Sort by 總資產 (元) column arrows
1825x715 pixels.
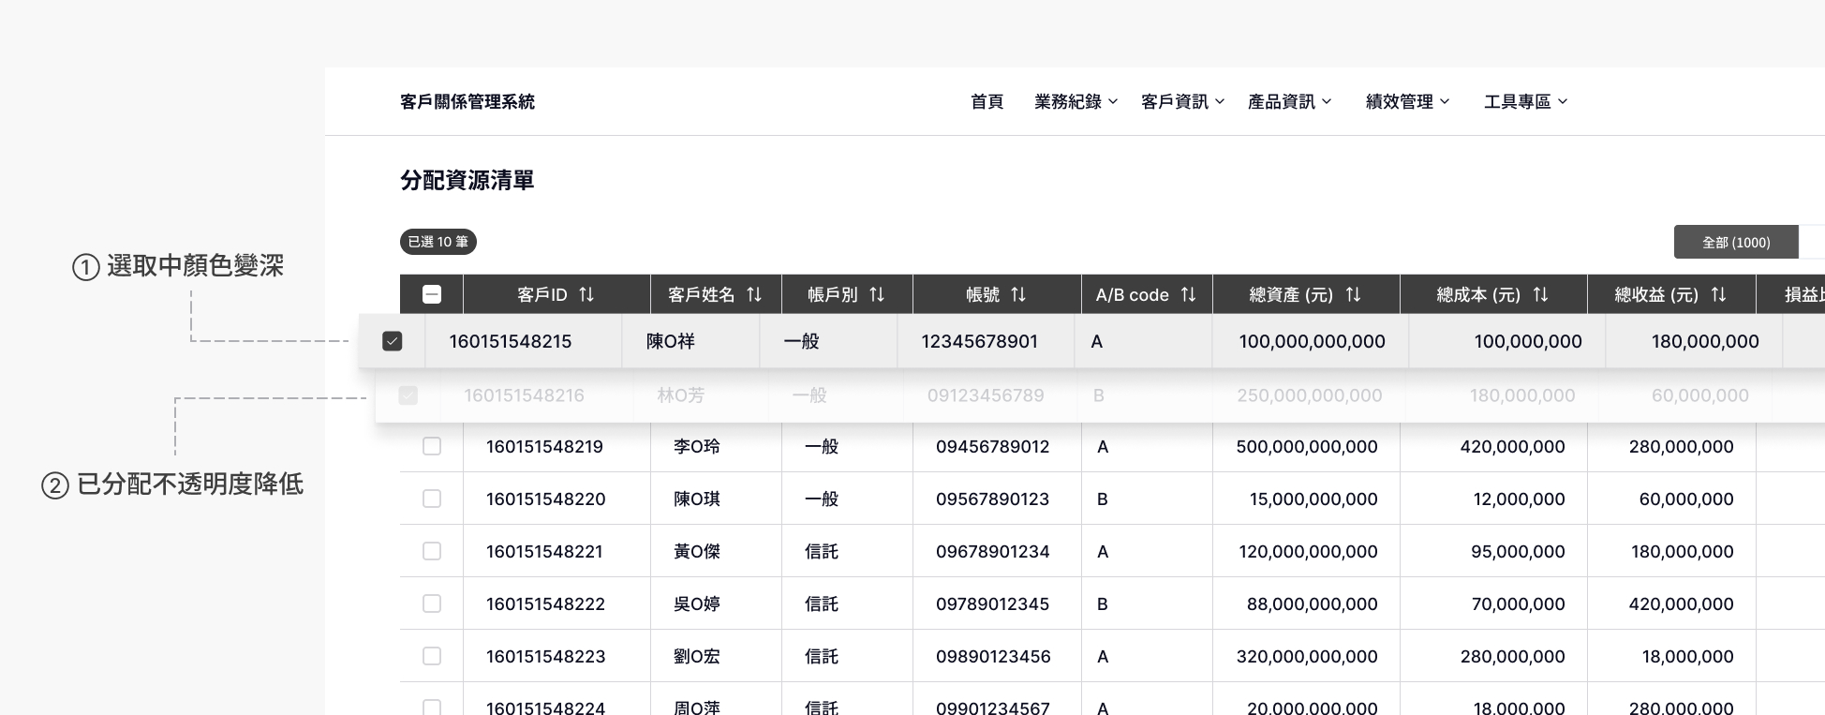(1353, 294)
